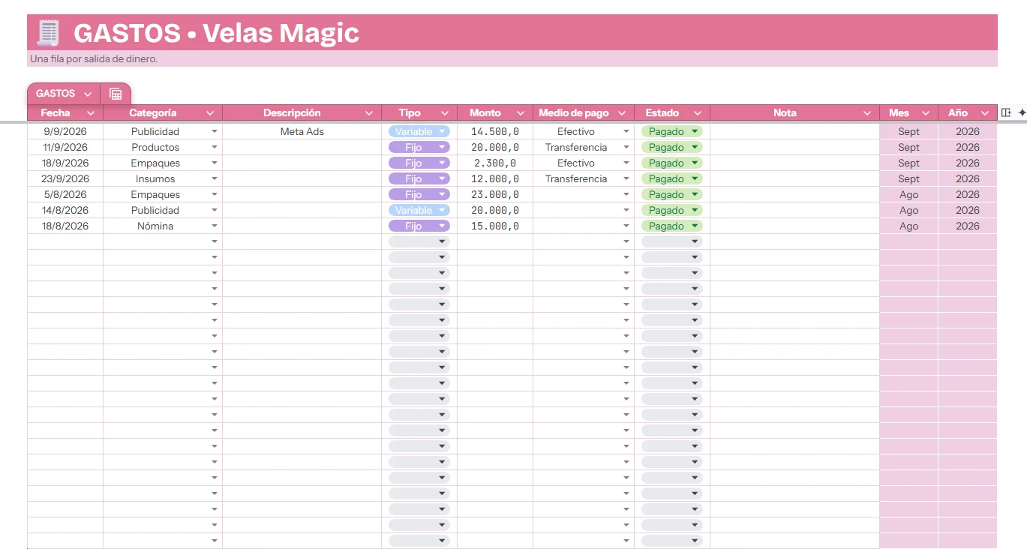Screen dimensions: 1027x549
Task: Open Pagado status chip on the Nómina row
Action: [672, 226]
